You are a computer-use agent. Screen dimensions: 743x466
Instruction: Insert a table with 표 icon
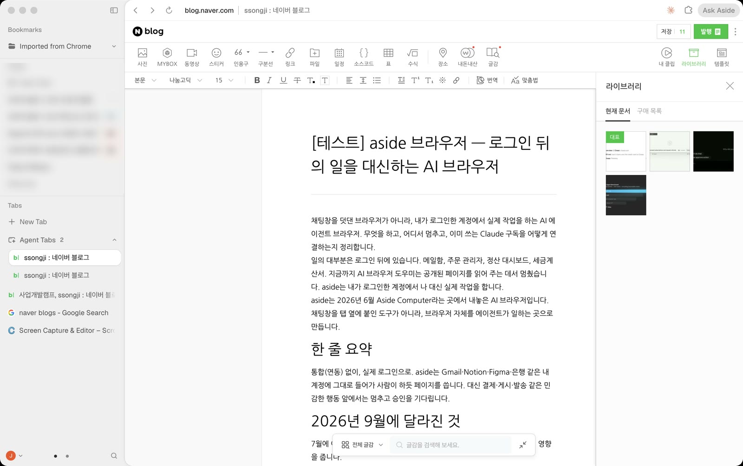point(388,57)
